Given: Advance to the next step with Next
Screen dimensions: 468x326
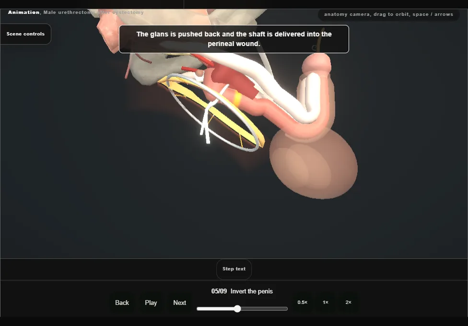Looking at the screenshot, I should (x=180, y=303).
